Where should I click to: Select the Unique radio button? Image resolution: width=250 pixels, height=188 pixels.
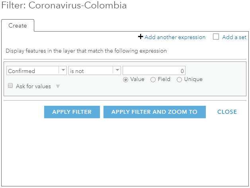point(179,79)
